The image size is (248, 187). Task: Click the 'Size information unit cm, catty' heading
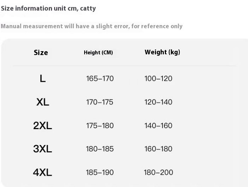(48, 8)
